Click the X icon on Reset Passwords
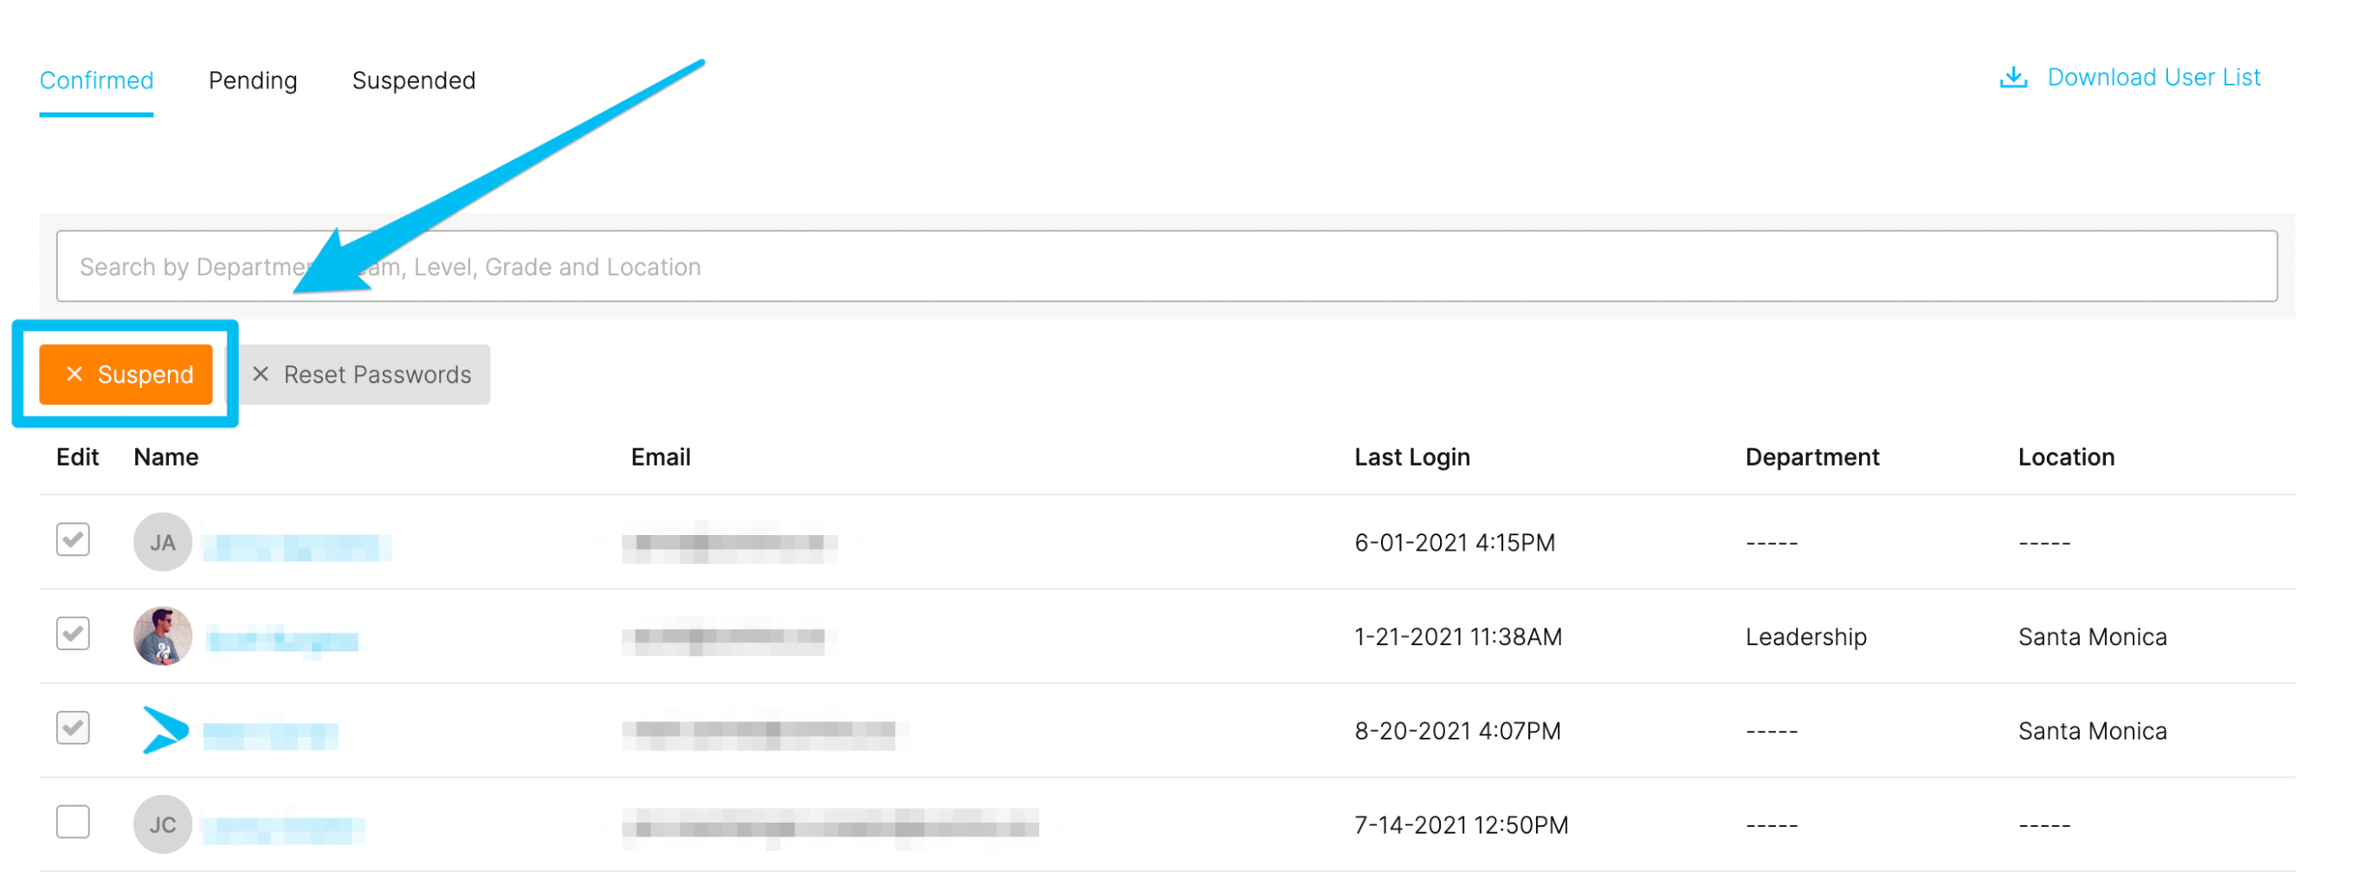This screenshot has height=878, width=2376. click(x=261, y=374)
